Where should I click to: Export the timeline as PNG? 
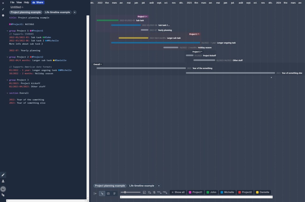click(x=165, y=192)
